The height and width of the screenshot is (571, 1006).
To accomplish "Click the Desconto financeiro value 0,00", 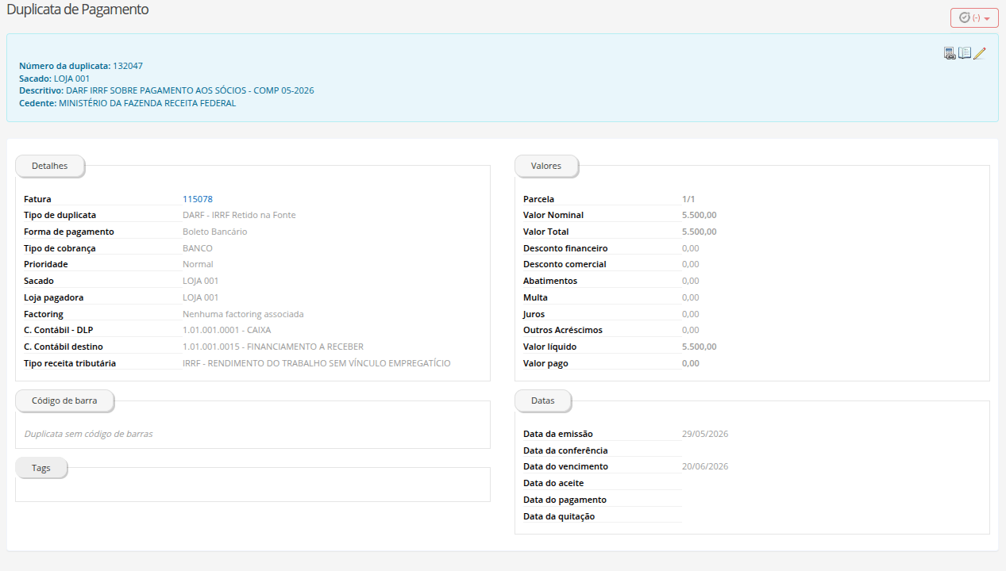I will (691, 248).
